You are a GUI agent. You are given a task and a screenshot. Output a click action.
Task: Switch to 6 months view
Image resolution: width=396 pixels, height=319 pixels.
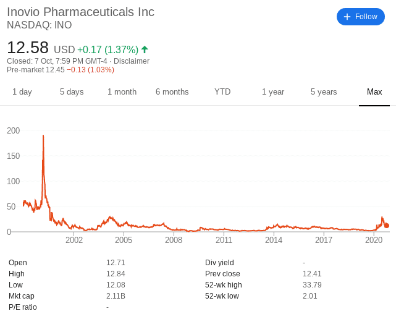pyautogui.click(x=172, y=91)
